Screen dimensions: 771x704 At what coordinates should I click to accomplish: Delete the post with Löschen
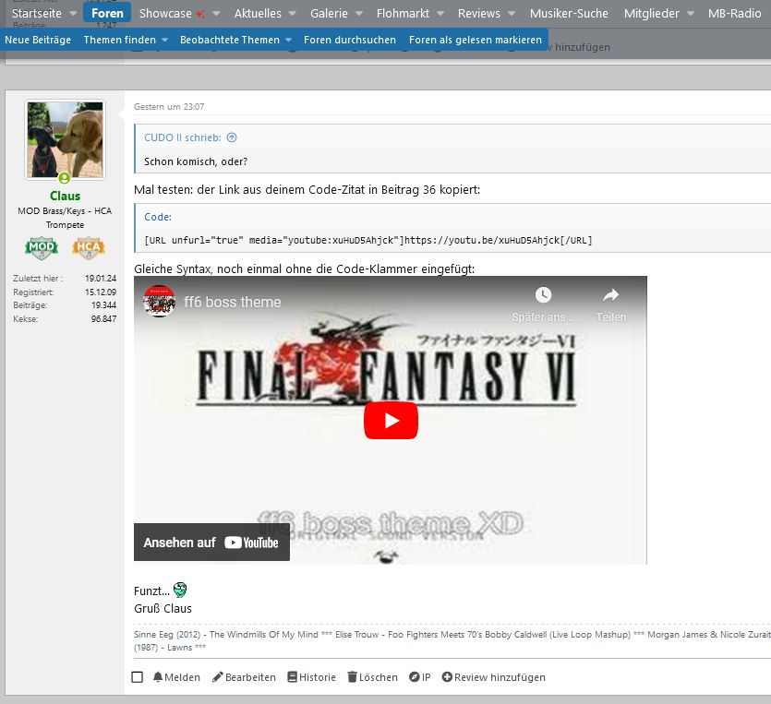373,677
